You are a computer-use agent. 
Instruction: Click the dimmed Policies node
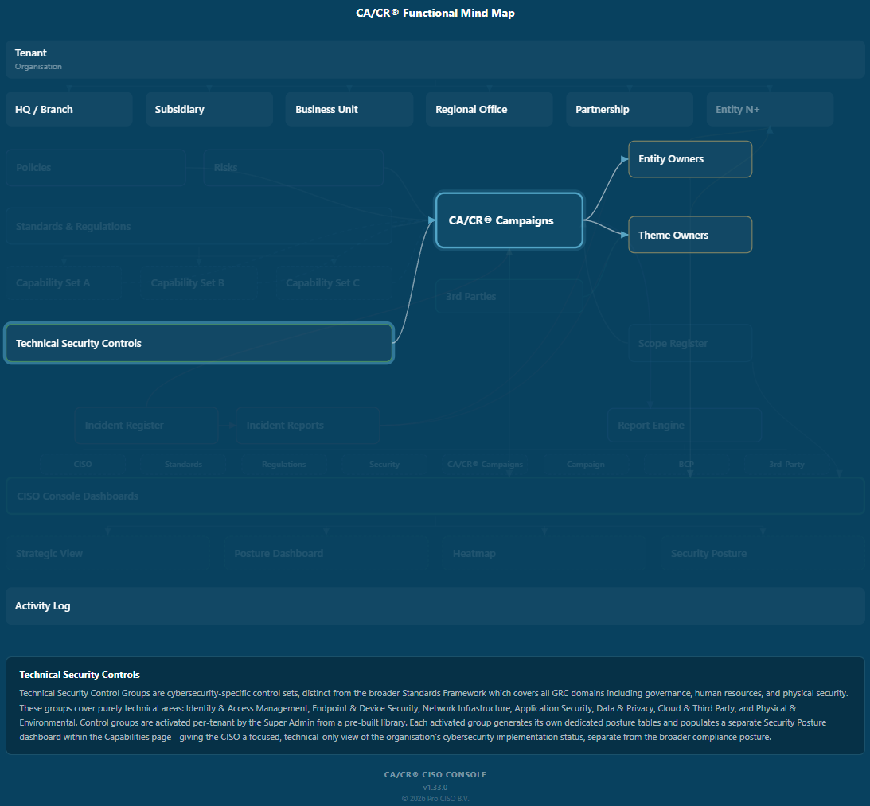click(96, 168)
